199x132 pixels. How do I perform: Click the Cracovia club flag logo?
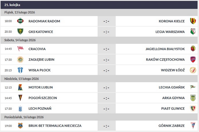20,49
